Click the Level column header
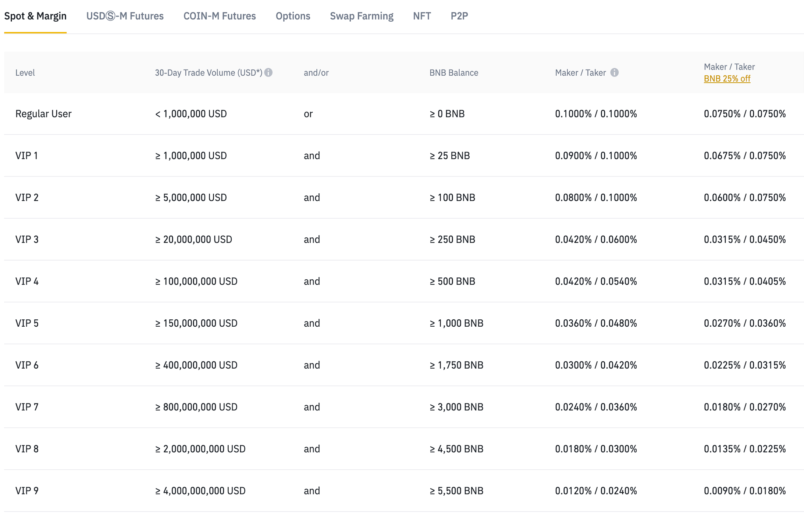804x513 pixels. (x=25, y=73)
